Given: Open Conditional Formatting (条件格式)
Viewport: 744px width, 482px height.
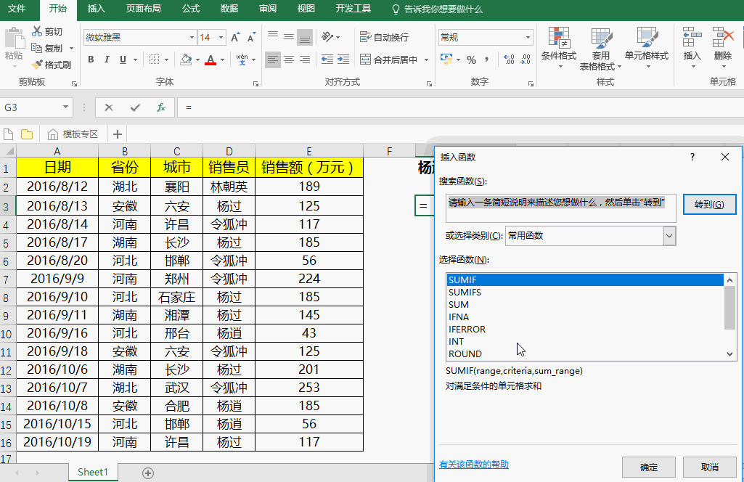Looking at the screenshot, I should pyautogui.click(x=558, y=44).
